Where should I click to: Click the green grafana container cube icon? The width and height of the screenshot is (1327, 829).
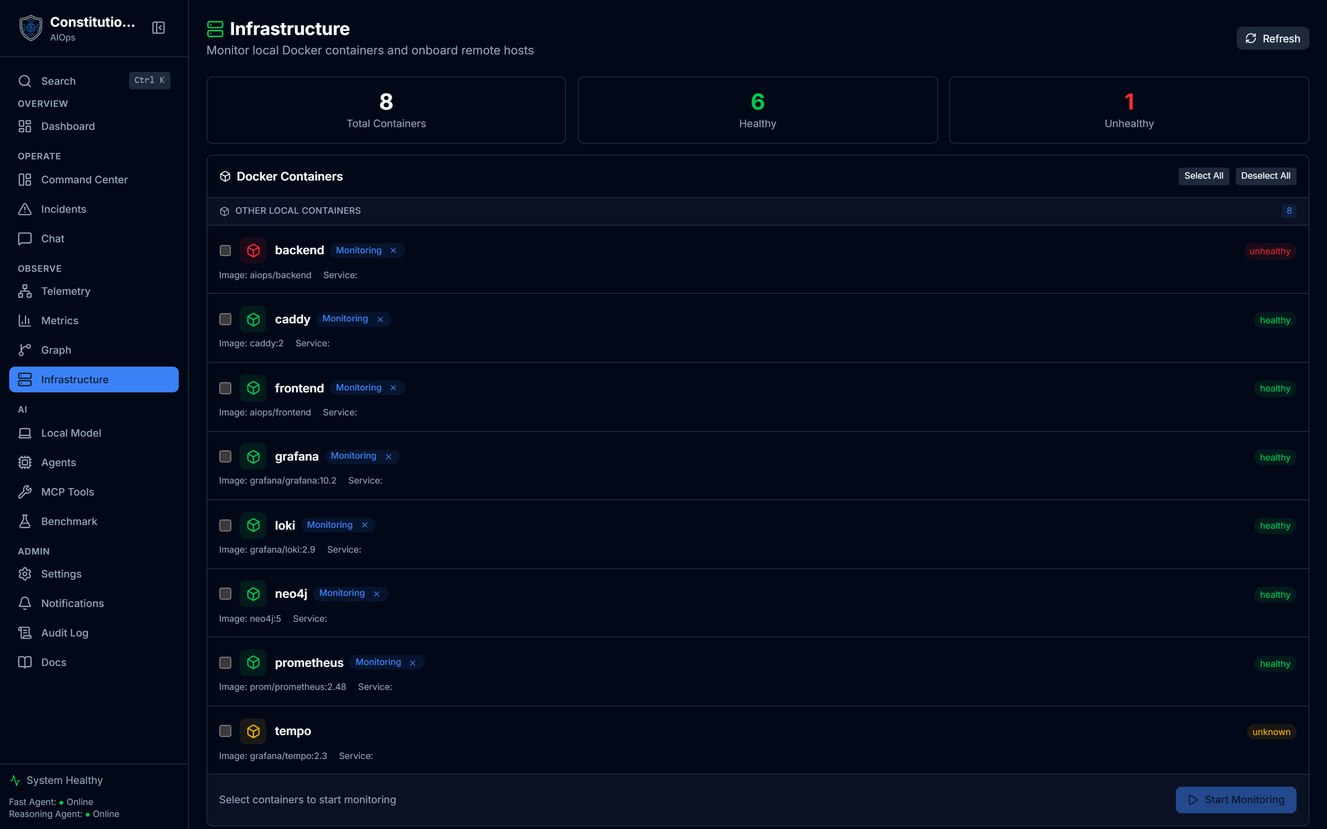253,456
